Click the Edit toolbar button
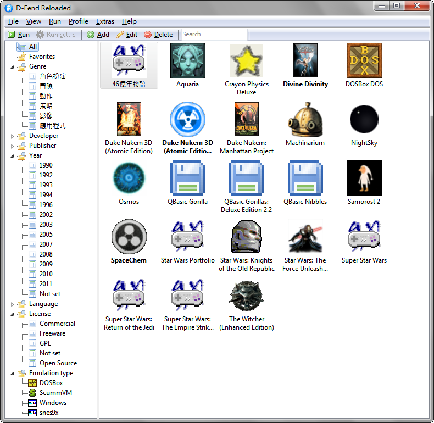 point(126,35)
